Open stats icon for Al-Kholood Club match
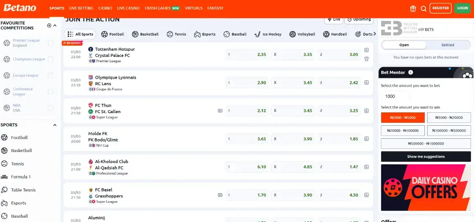474x222 pixels. tap(366, 167)
